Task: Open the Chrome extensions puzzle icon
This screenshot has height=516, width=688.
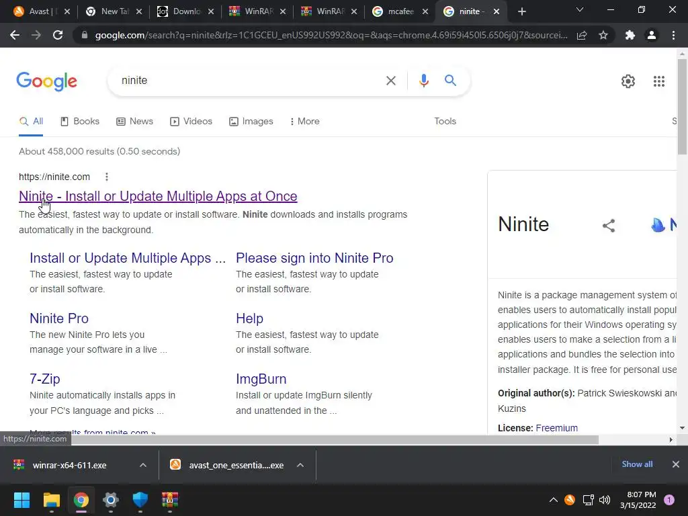Action: tap(630, 35)
